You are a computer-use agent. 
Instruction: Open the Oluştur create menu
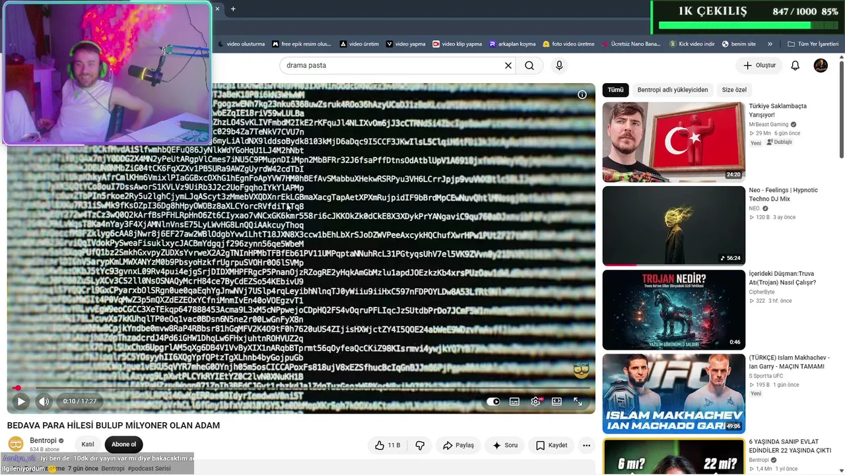[759, 65]
